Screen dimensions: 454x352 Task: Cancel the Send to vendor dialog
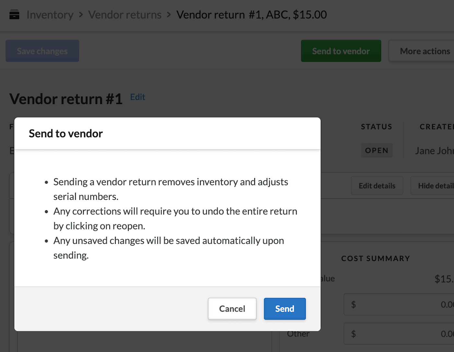pos(232,309)
